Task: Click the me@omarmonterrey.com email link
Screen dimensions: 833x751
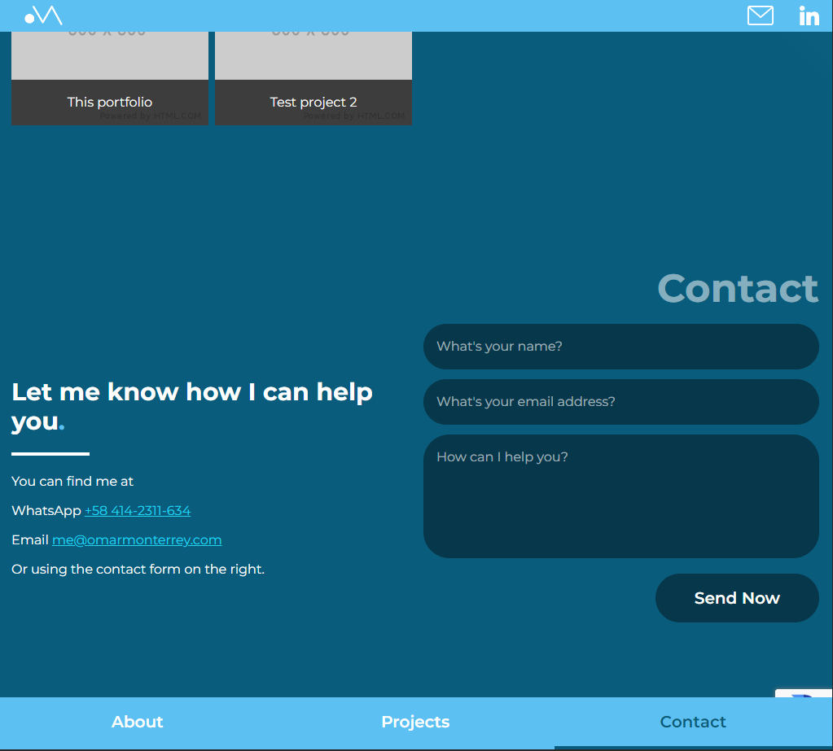Action: pos(137,540)
